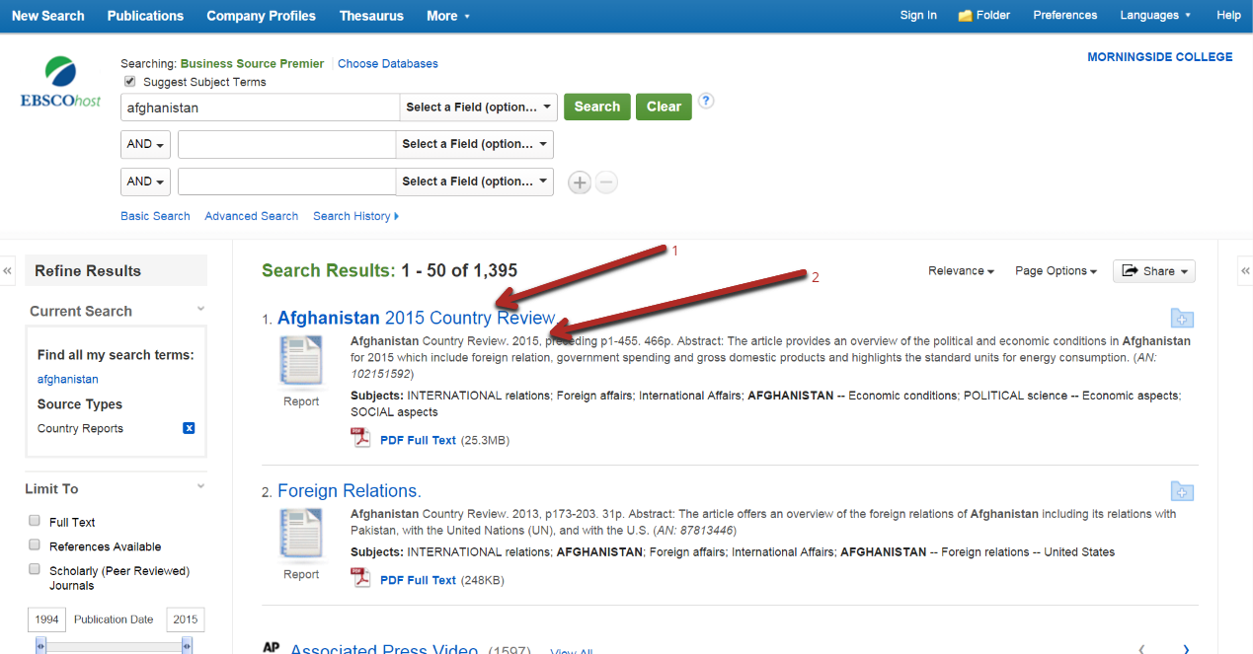The height and width of the screenshot is (654, 1253).
Task: Open the 248KB PDF icon
Action: click(x=361, y=579)
